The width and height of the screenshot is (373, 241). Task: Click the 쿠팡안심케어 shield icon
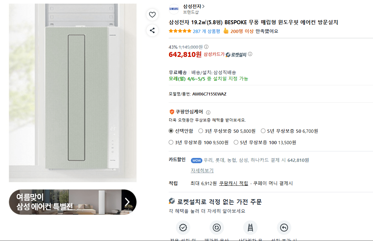(171, 112)
